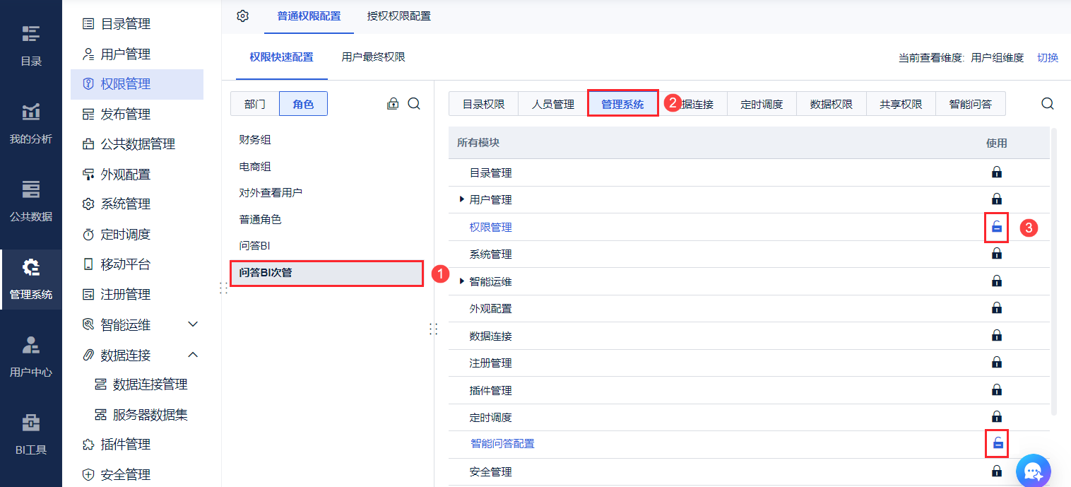
Task: Click the search icon next to 智能问答 tab
Action: pos(1048,104)
